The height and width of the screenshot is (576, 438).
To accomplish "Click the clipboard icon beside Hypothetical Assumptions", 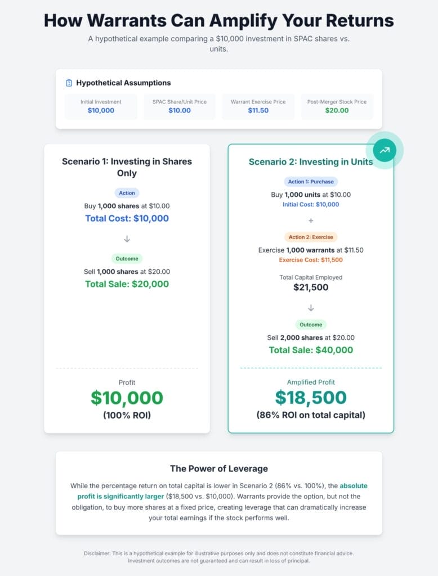I will point(69,83).
